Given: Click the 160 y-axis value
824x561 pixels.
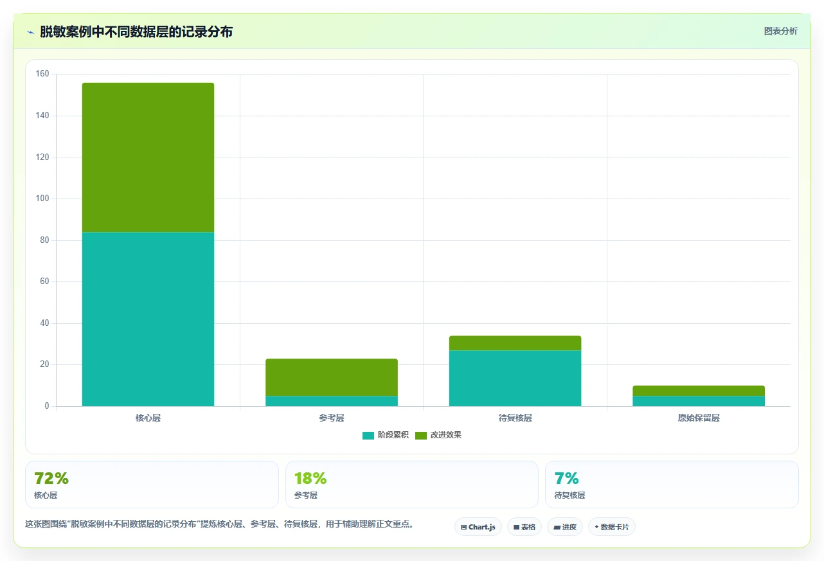Looking at the screenshot, I should 42,74.
